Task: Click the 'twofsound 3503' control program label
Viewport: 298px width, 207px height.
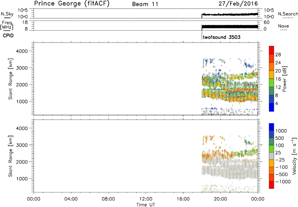Action: (222, 37)
